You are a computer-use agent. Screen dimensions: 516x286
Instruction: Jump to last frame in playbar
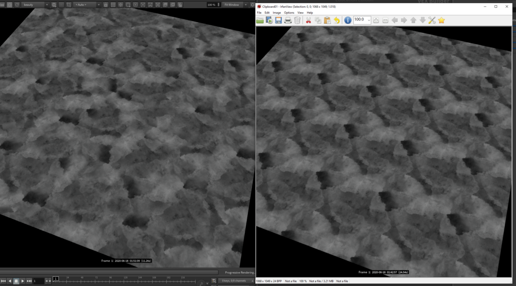click(29, 281)
